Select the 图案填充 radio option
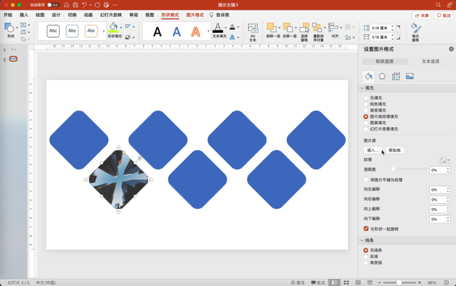Image resolution: width=456 pixels, height=286 pixels. (366, 123)
